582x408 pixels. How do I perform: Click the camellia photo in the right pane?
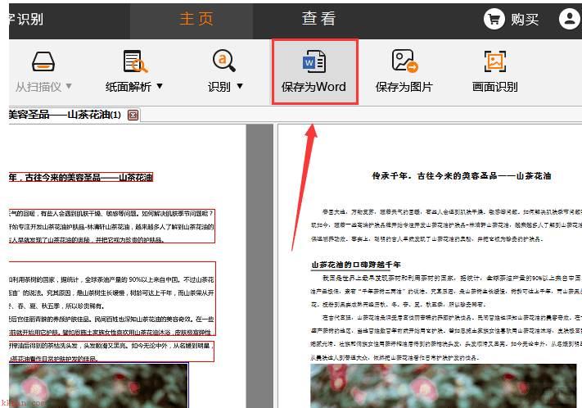[443, 386]
